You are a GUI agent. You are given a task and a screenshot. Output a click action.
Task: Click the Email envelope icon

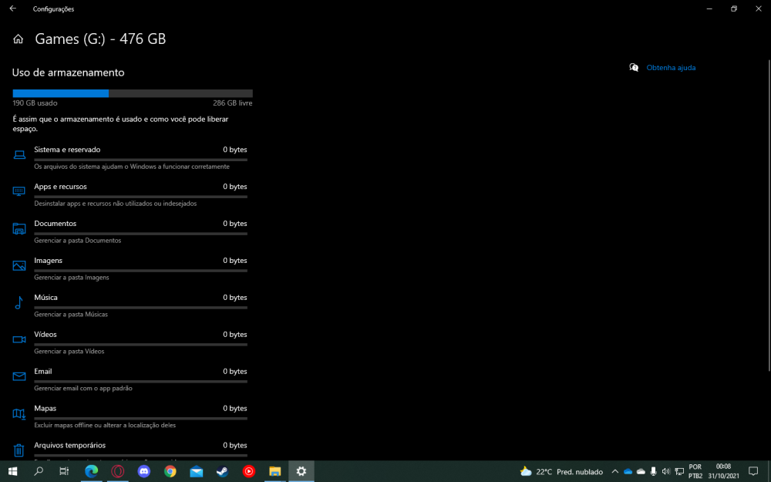tap(19, 376)
